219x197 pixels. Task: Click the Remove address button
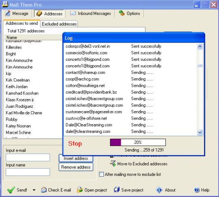tap(76, 167)
